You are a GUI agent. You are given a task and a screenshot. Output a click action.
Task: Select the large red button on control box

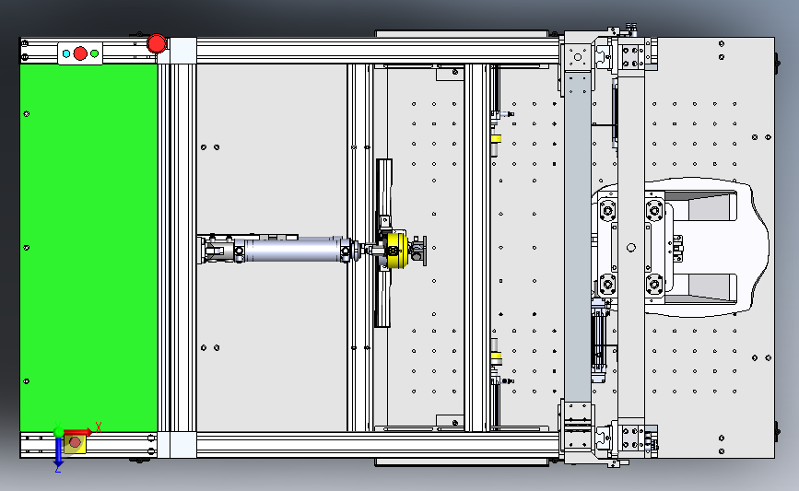pos(80,53)
